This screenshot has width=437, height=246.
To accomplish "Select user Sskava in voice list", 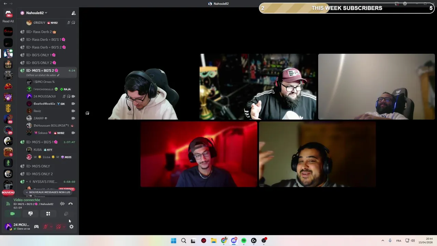I will 51,133.
